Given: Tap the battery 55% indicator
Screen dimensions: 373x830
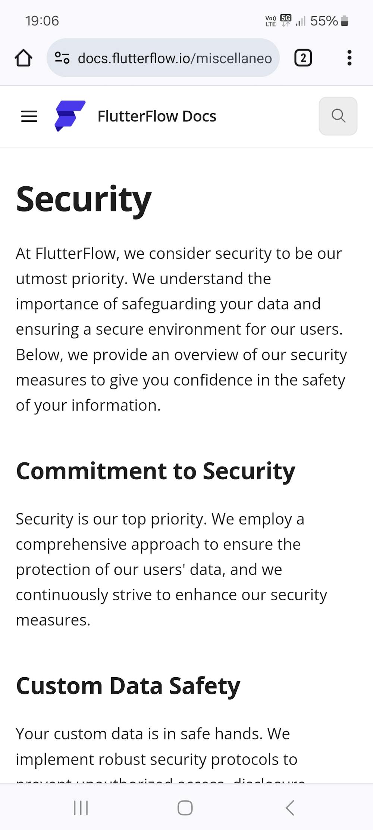Looking at the screenshot, I should tap(329, 21).
